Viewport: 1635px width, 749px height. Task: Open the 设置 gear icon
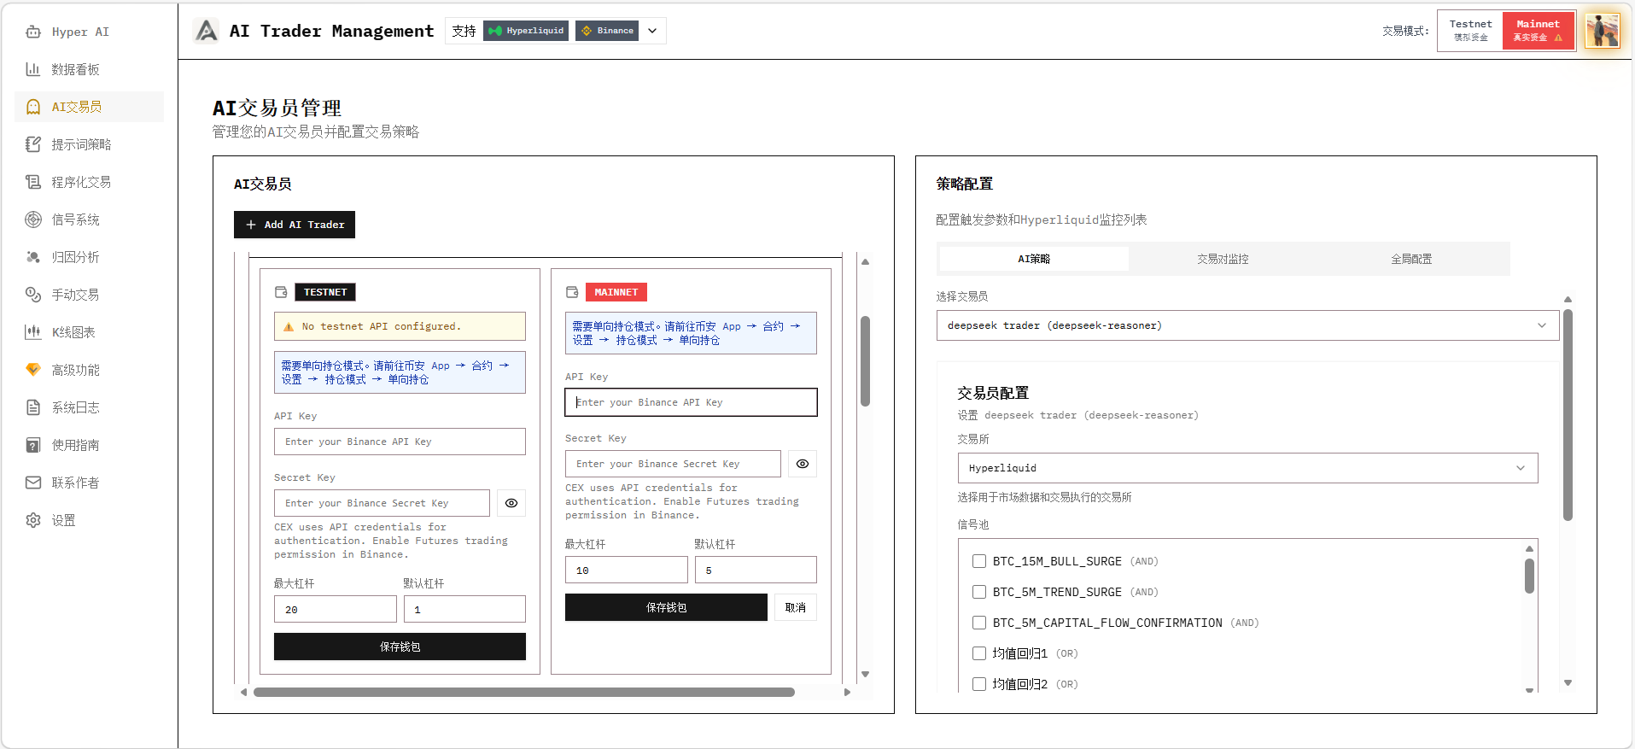click(x=33, y=520)
